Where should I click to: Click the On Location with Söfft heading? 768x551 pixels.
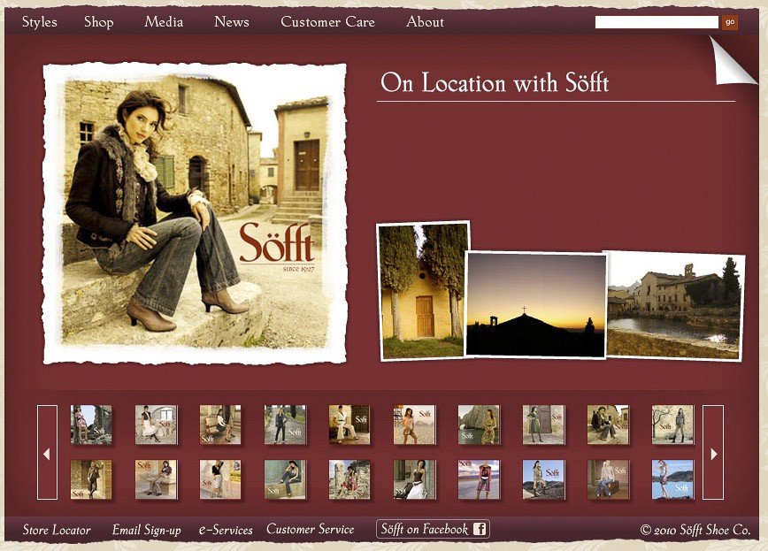pyautogui.click(x=495, y=82)
